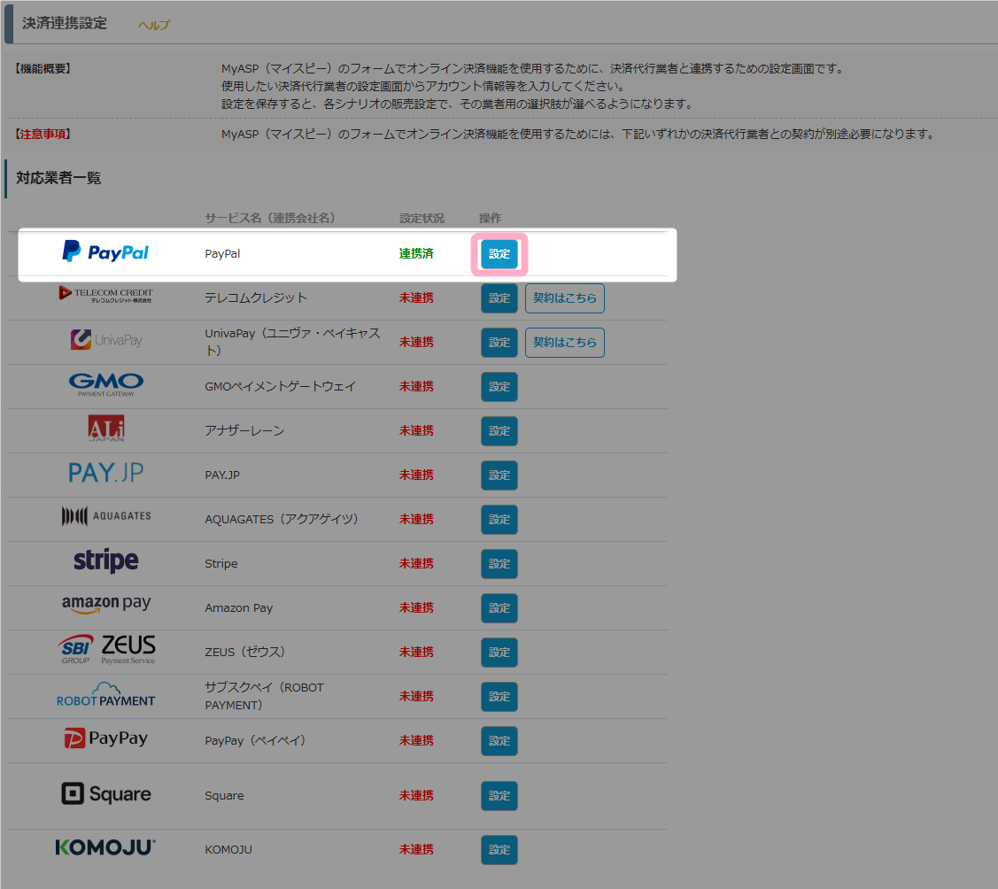This screenshot has height=889, width=998.
Task: Click the GMO Payment Gateway logo
Action: point(105,384)
